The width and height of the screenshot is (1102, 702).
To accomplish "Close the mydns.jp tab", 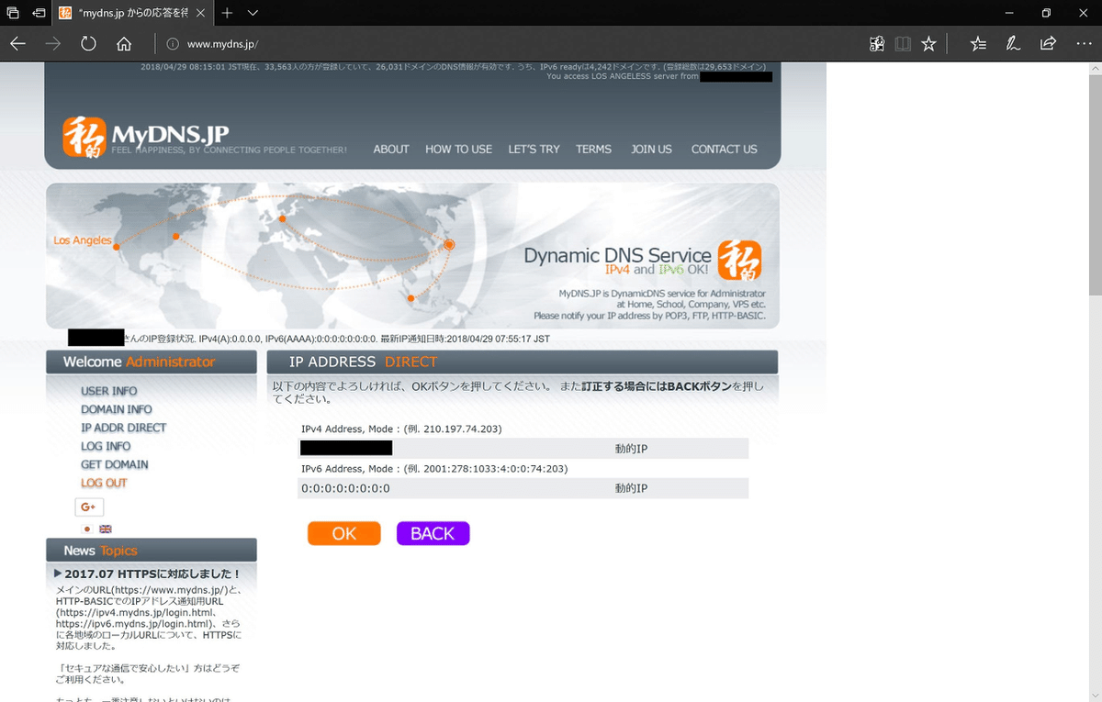I will [x=198, y=13].
